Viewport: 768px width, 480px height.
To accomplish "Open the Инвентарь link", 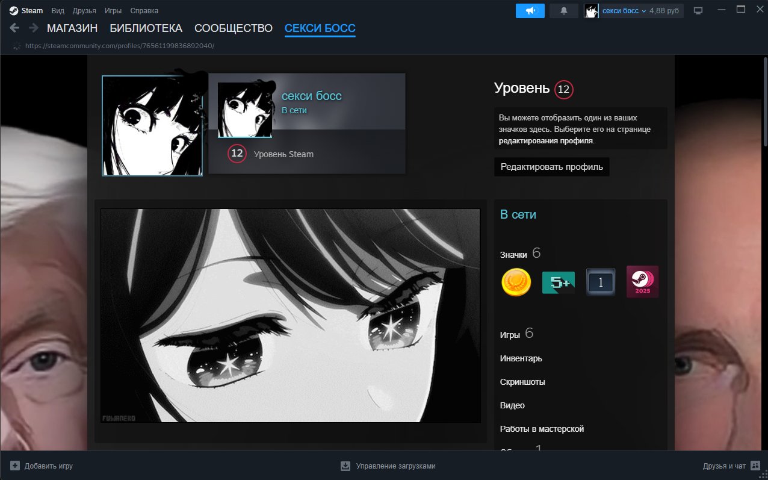I will [521, 358].
